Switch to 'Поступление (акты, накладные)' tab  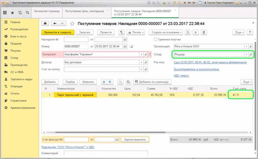click(85, 11)
